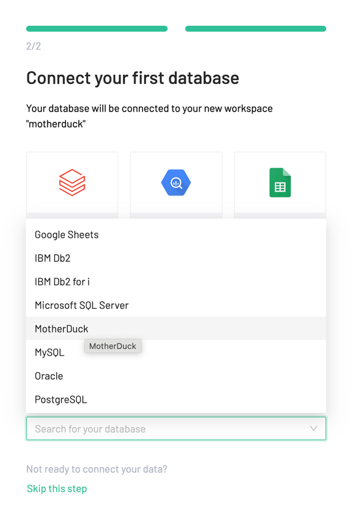Select the BigQuery blue hexagon icon
Image resolution: width=352 pixels, height=505 pixels.
(x=176, y=182)
